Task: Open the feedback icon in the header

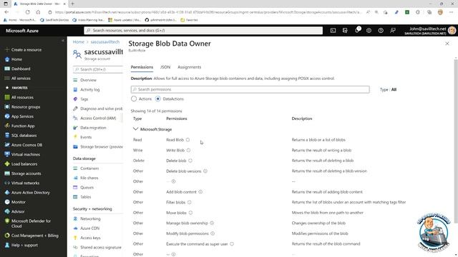Action: coord(393,30)
